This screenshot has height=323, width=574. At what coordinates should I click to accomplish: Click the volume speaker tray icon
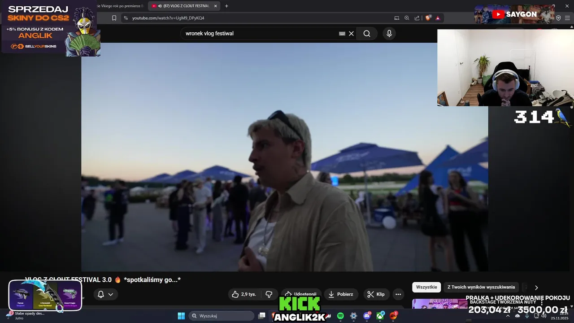[x=544, y=316]
